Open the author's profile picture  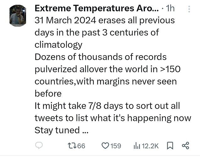tap(18, 16)
